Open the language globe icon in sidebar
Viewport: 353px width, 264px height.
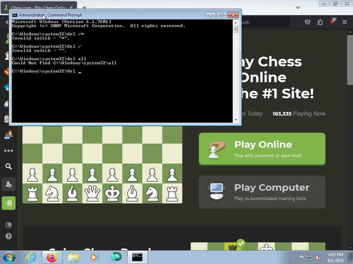pyautogui.click(x=9, y=225)
